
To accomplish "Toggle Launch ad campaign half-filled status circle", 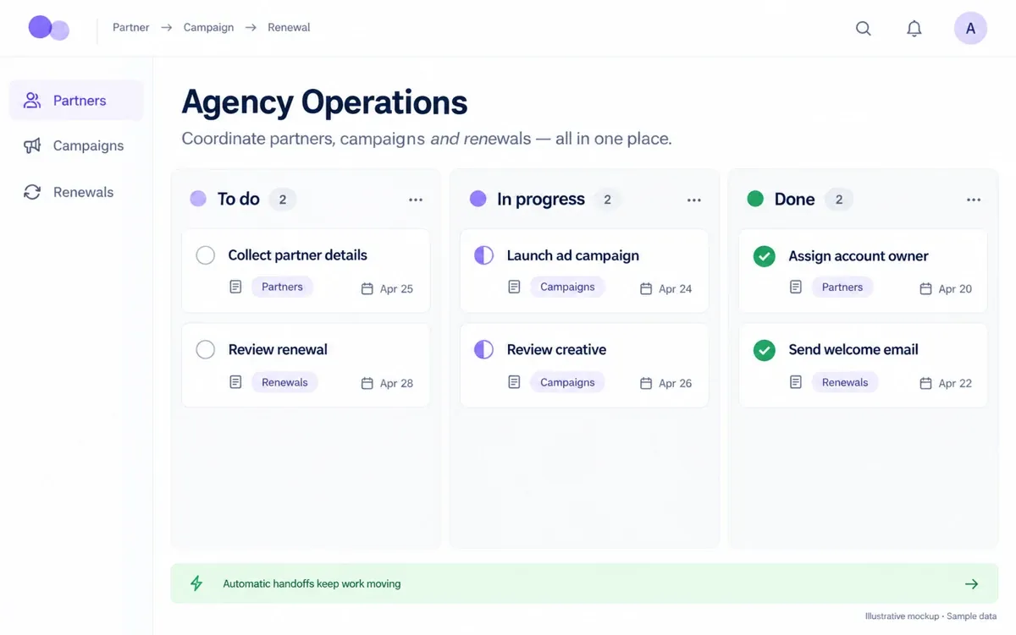I will pos(483,255).
